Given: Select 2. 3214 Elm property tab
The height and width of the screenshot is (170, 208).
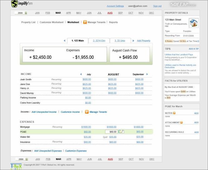Looking at the screenshot, I should [x=99, y=41].
